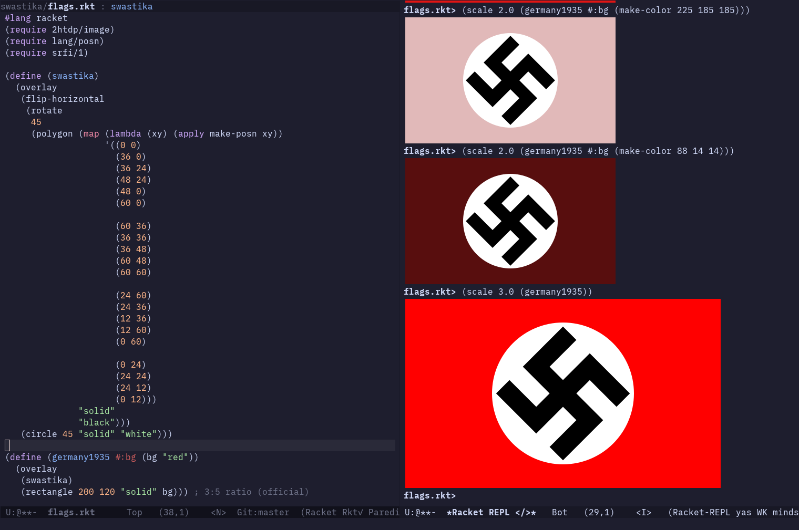Click the highlighted cursor line in the editor
799x530 pixels.
(x=200, y=445)
